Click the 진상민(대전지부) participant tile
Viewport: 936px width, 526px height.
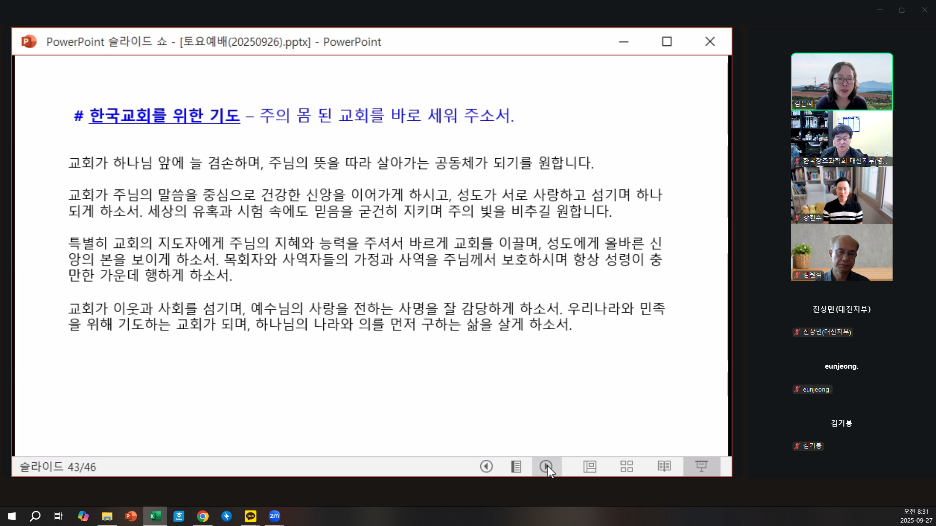[841, 310]
